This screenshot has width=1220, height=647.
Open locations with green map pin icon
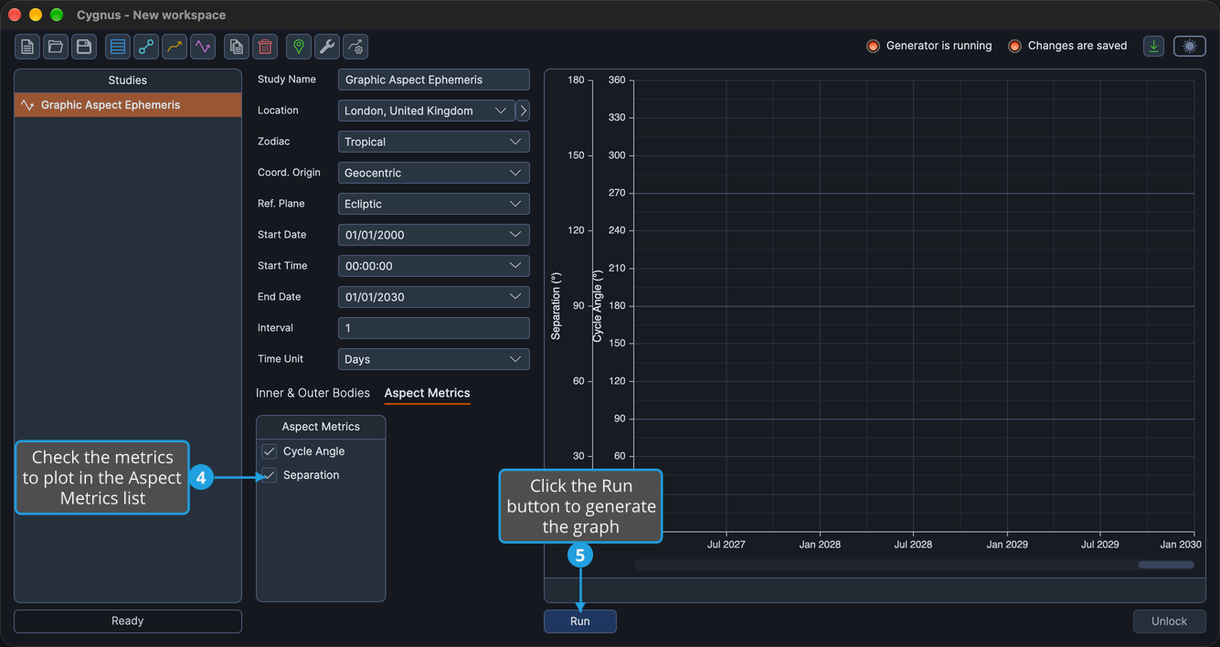pos(299,47)
